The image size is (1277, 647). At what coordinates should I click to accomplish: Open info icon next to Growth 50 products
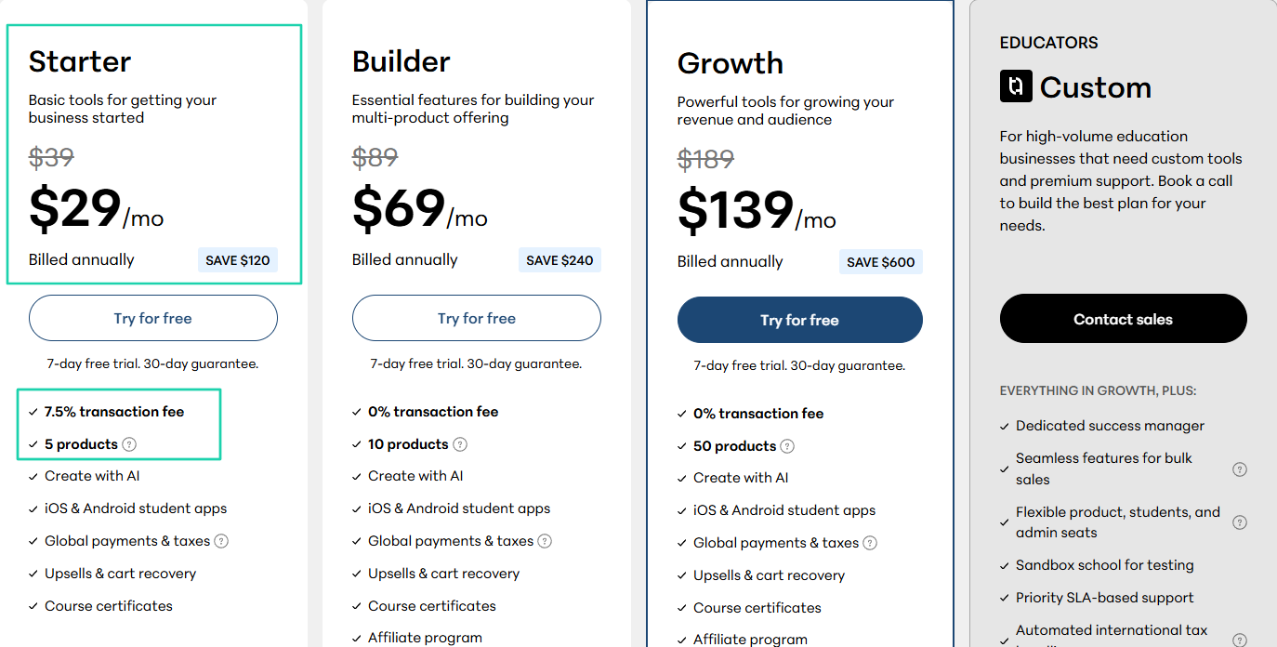787,446
